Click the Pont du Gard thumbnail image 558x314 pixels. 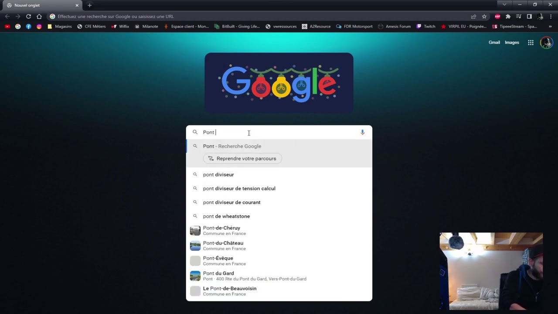pyautogui.click(x=195, y=276)
